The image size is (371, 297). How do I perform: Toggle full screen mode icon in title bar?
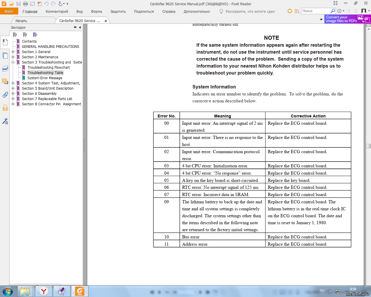(335, 3)
